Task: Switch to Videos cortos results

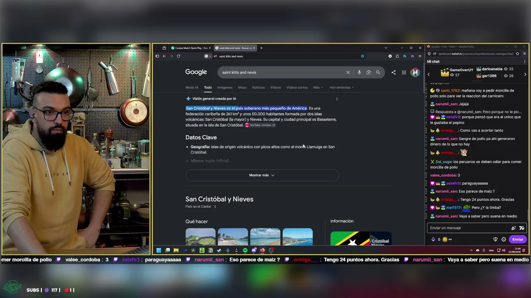Action: click(x=297, y=87)
